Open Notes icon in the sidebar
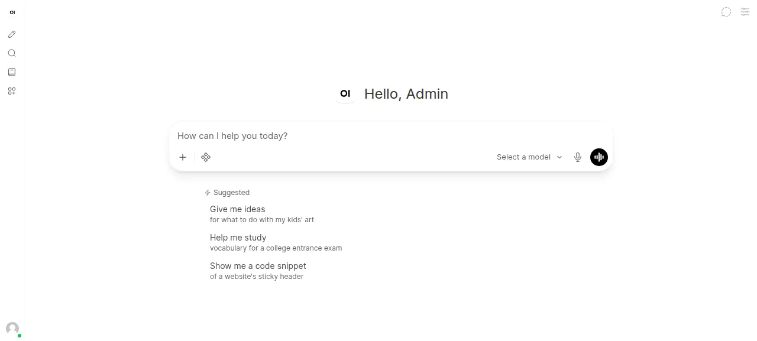 [x=12, y=72]
